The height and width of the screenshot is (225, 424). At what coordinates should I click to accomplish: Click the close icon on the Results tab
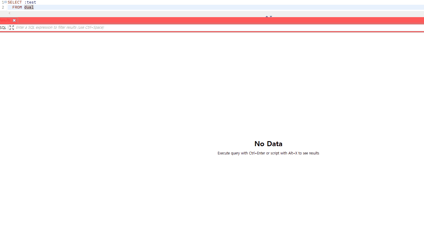(14, 20)
